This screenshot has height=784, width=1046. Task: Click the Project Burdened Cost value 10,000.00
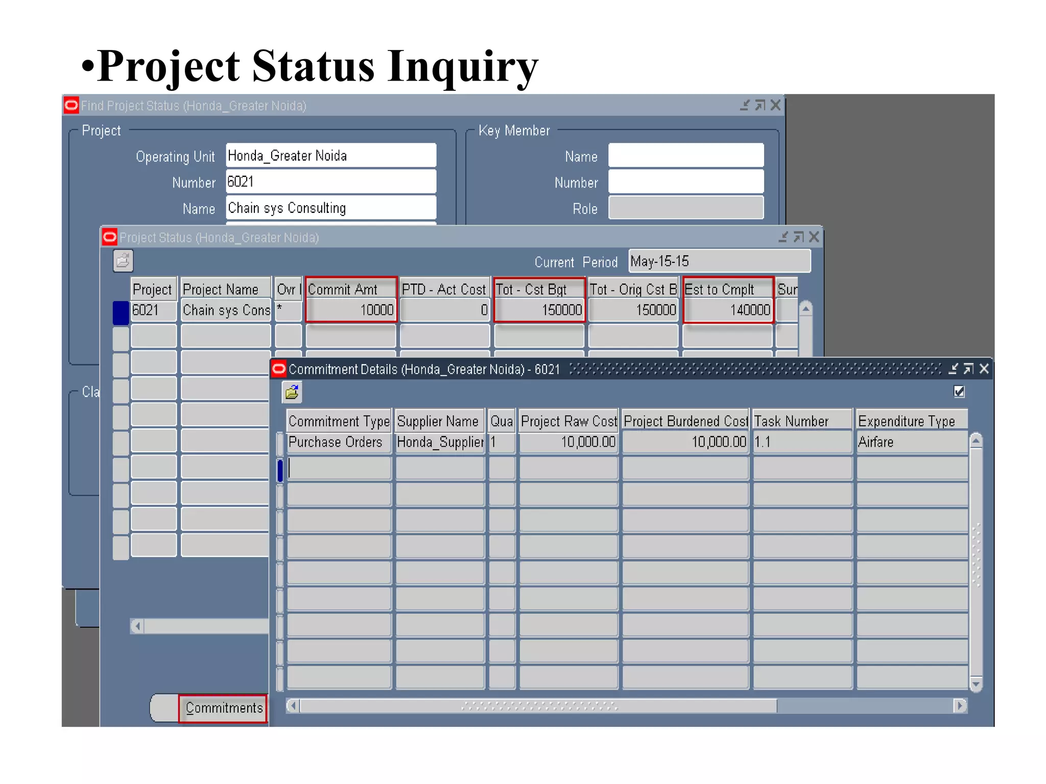(685, 442)
